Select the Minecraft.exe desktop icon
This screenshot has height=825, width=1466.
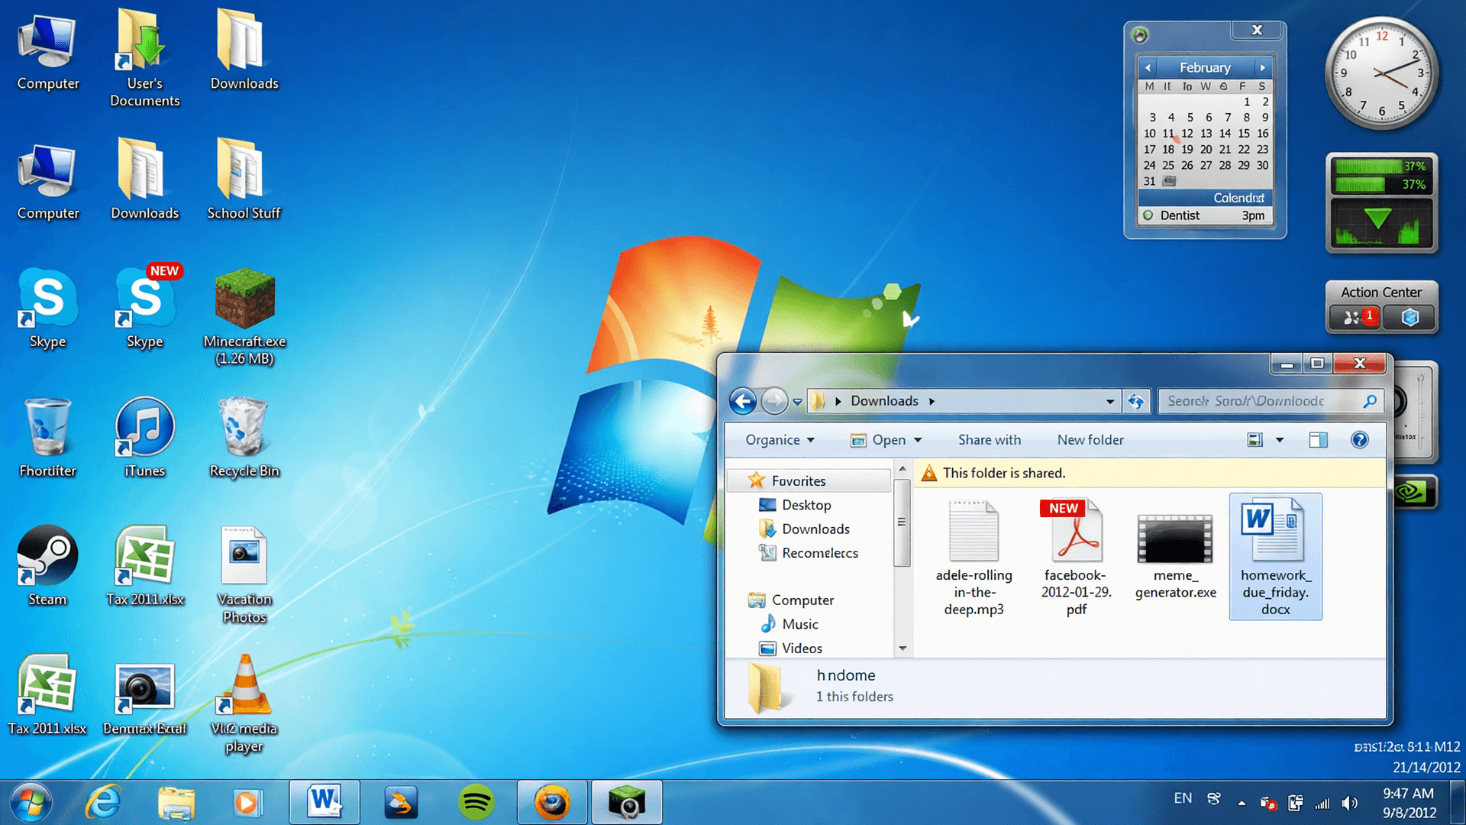(244, 317)
